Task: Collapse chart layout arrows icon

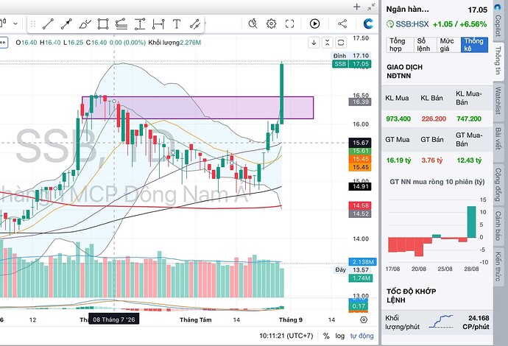Action: [x=371, y=7]
